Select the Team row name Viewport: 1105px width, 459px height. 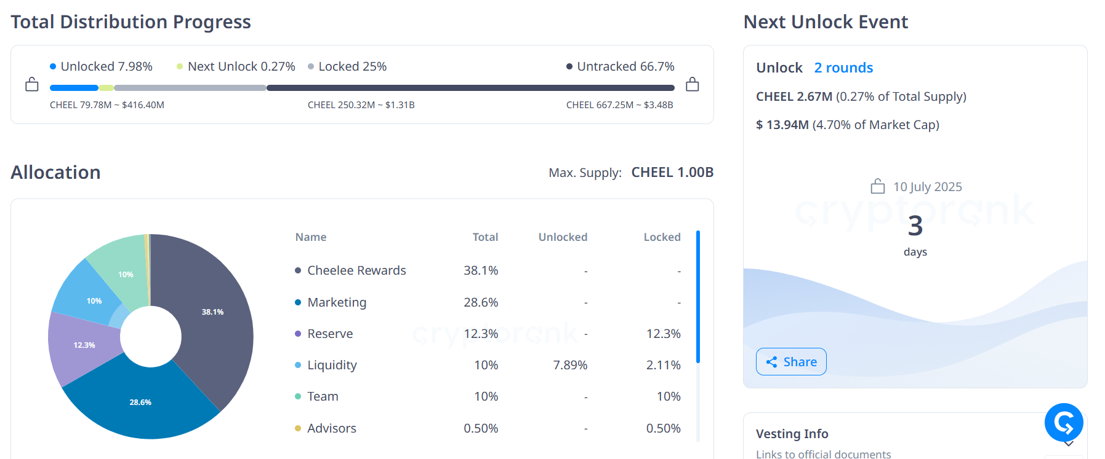point(323,396)
